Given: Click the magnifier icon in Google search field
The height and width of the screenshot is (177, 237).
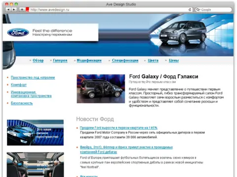Looking at the screenshot, I should tap(197, 10).
